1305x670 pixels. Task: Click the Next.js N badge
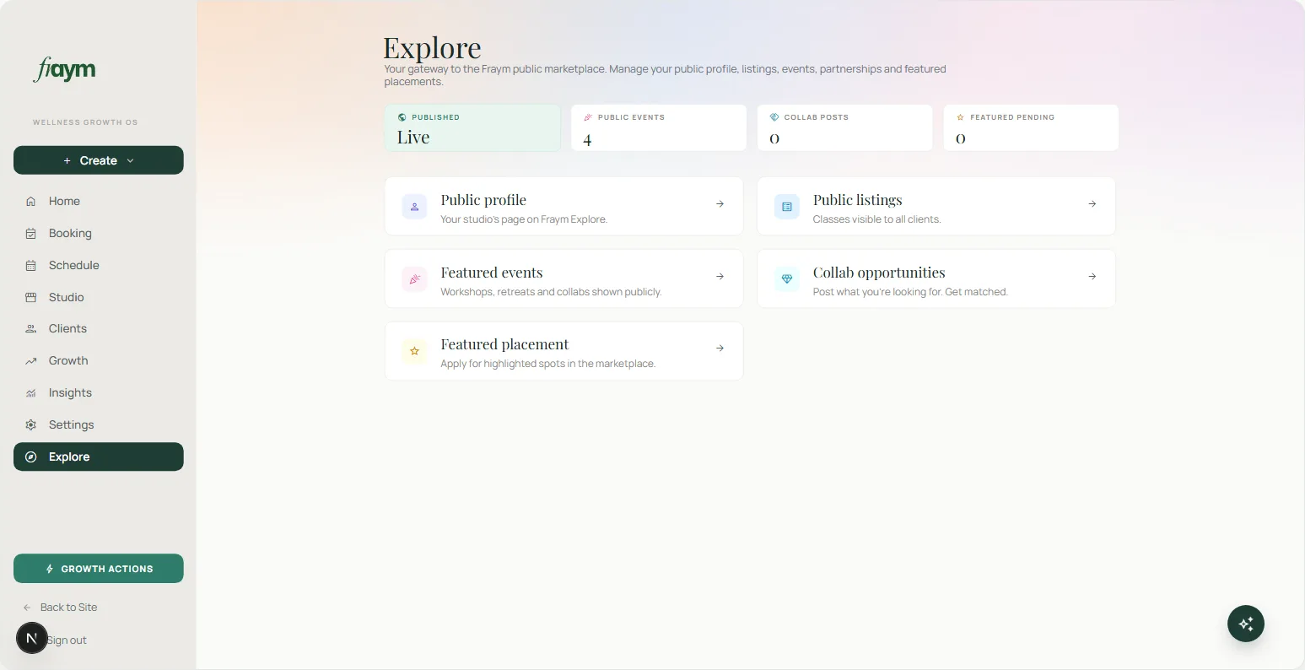(x=32, y=638)
